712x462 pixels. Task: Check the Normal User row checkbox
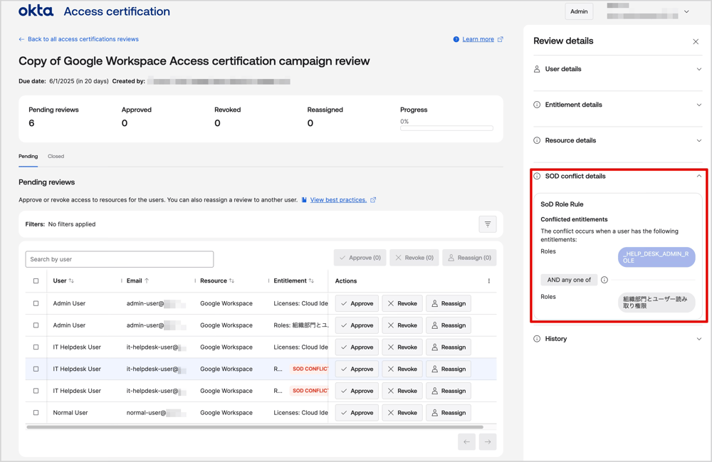[36, 413]
